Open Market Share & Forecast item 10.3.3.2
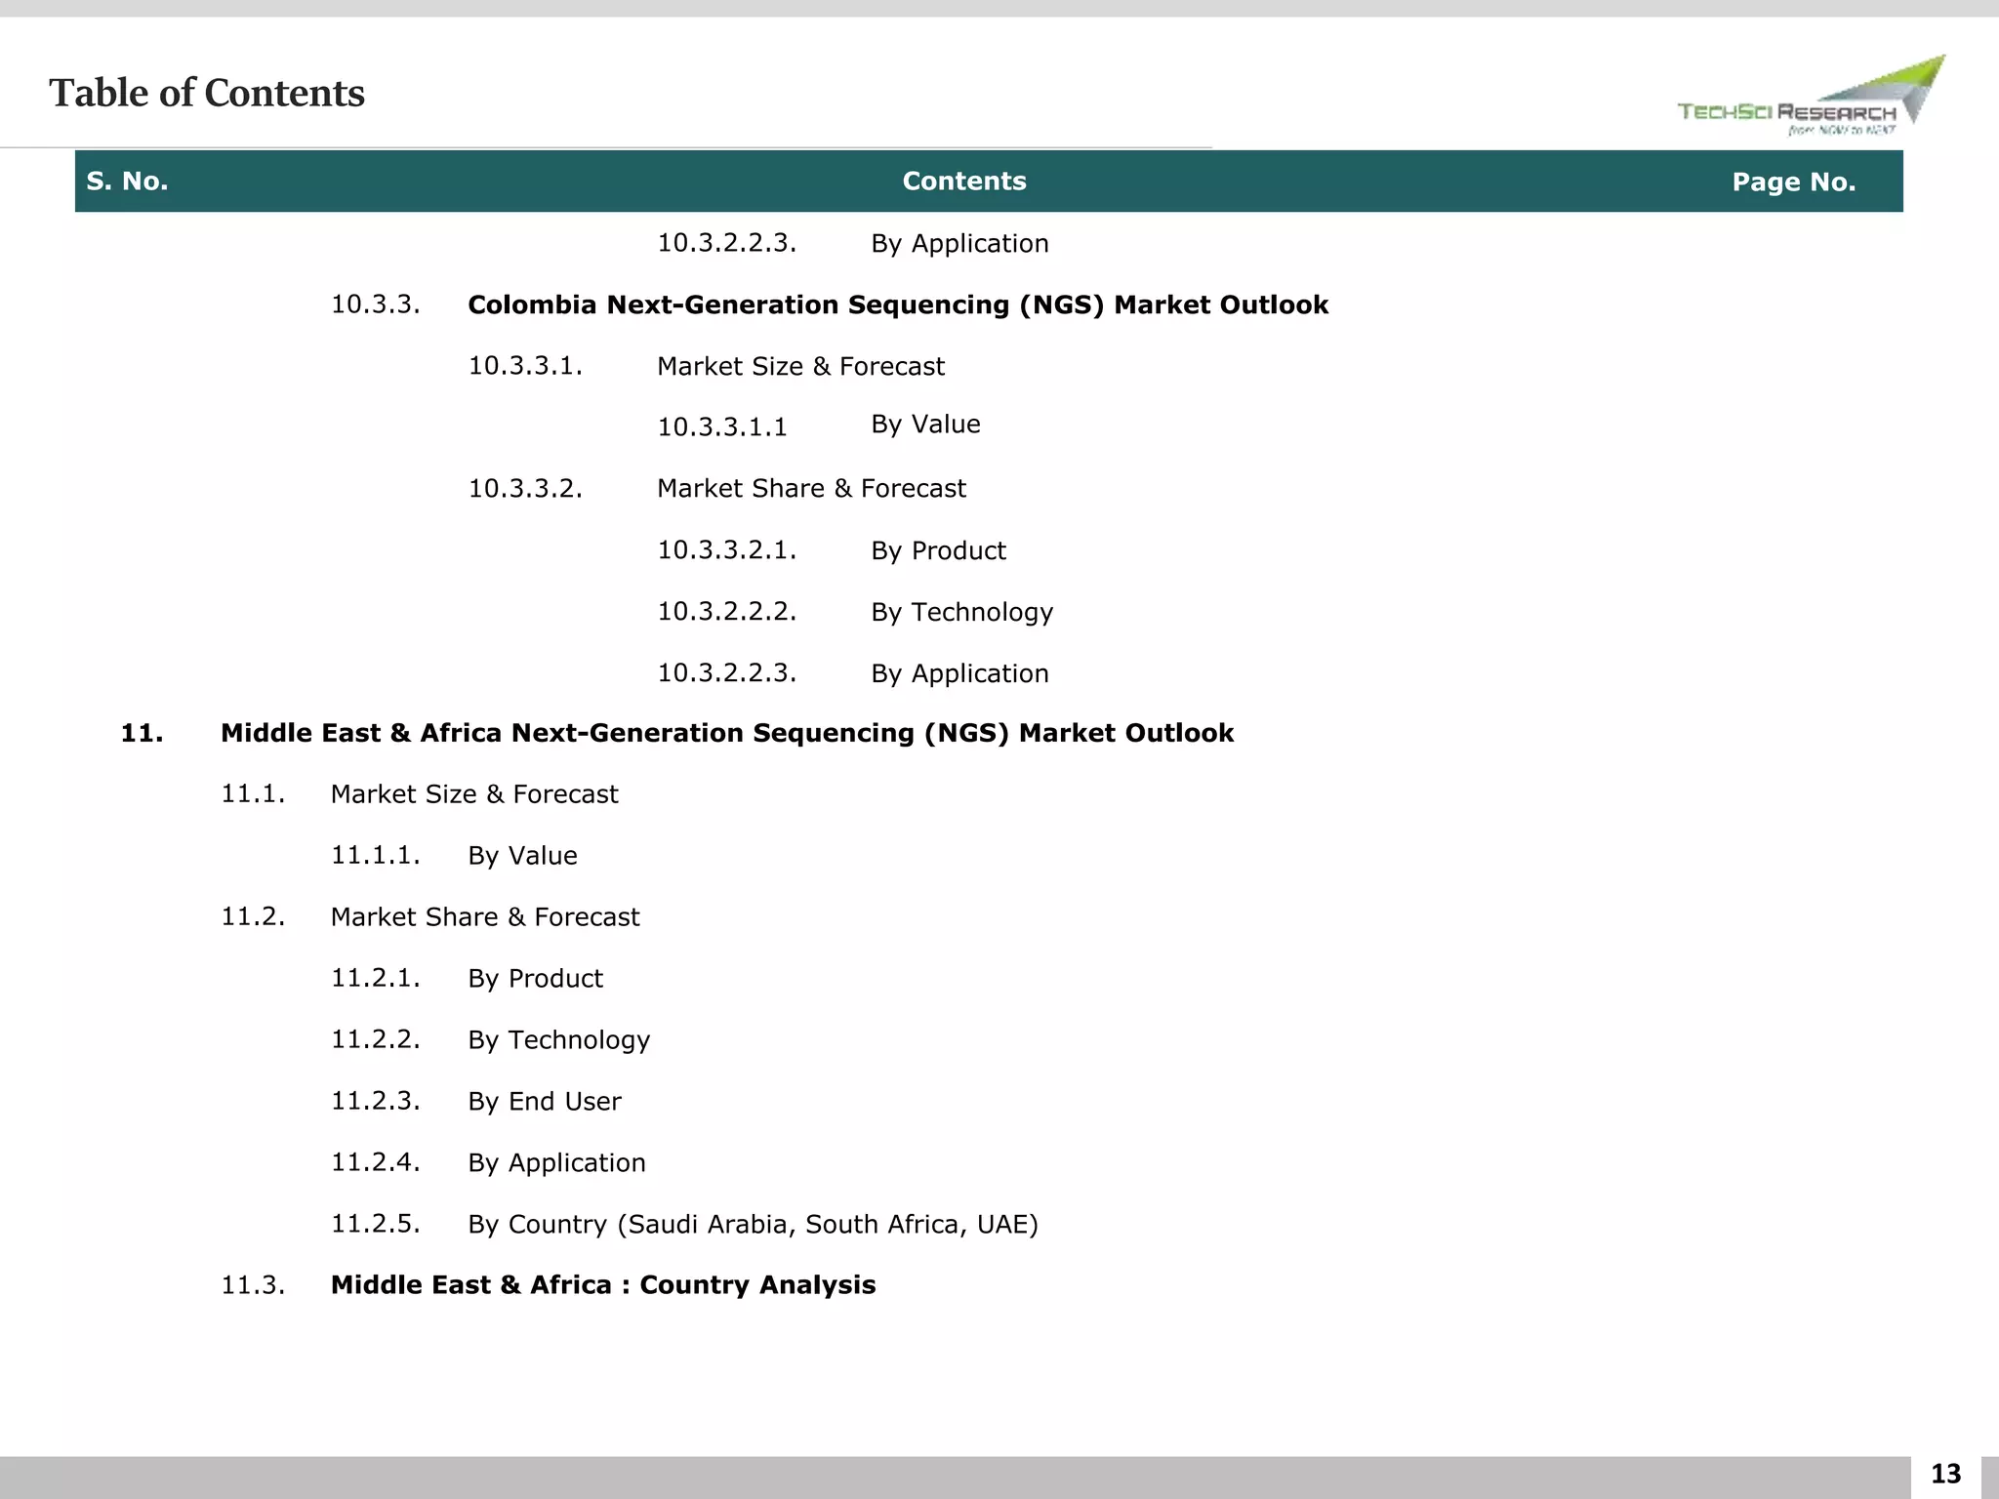Viewport: 1999px width, 1499px height. click(810, 489)
